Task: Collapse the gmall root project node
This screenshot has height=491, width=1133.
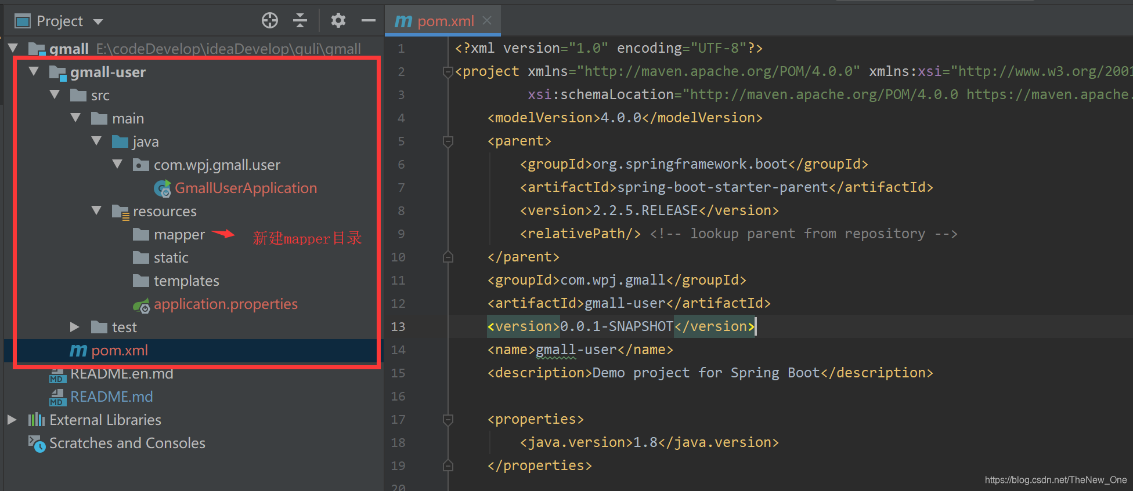Action: 13,48
